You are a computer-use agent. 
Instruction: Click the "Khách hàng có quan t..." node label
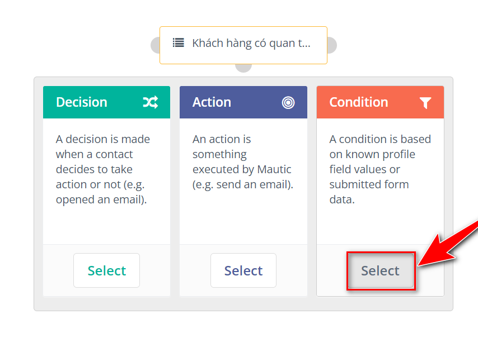click(251, 43)
